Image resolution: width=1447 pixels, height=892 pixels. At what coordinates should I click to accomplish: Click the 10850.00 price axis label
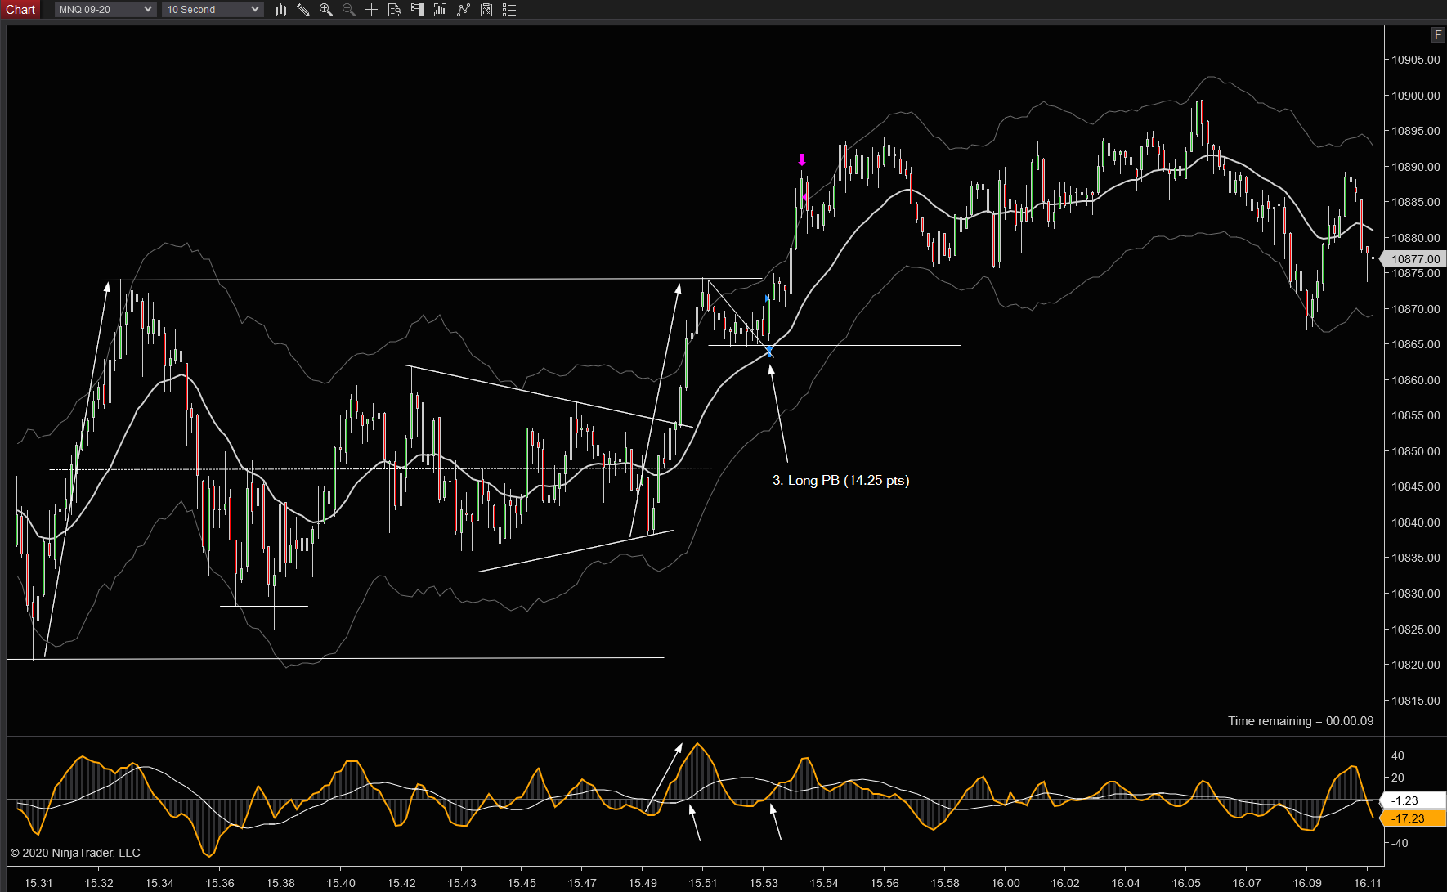tap(1416, 451)
